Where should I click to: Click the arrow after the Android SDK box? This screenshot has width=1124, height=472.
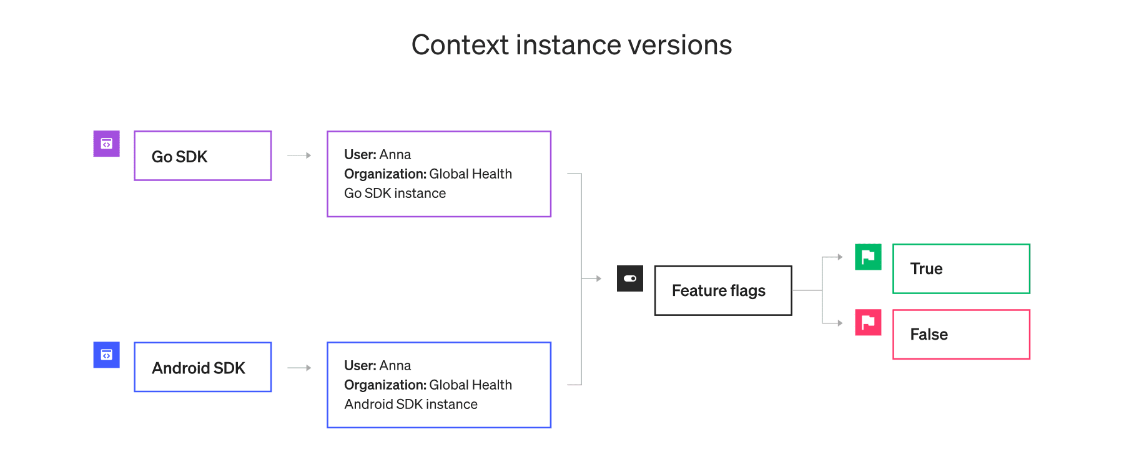point(299,368)
